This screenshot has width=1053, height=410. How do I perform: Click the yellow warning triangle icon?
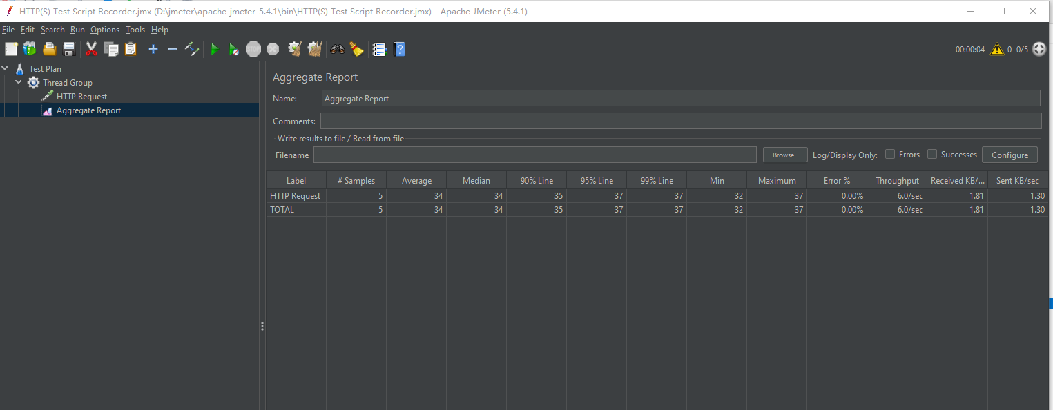997,49
